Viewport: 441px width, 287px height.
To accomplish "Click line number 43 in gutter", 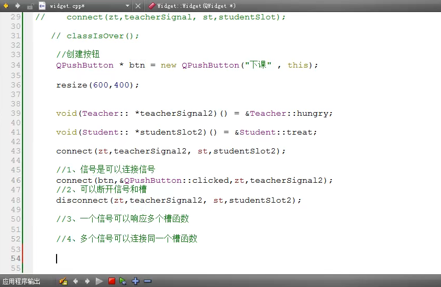I will point(16,151).
